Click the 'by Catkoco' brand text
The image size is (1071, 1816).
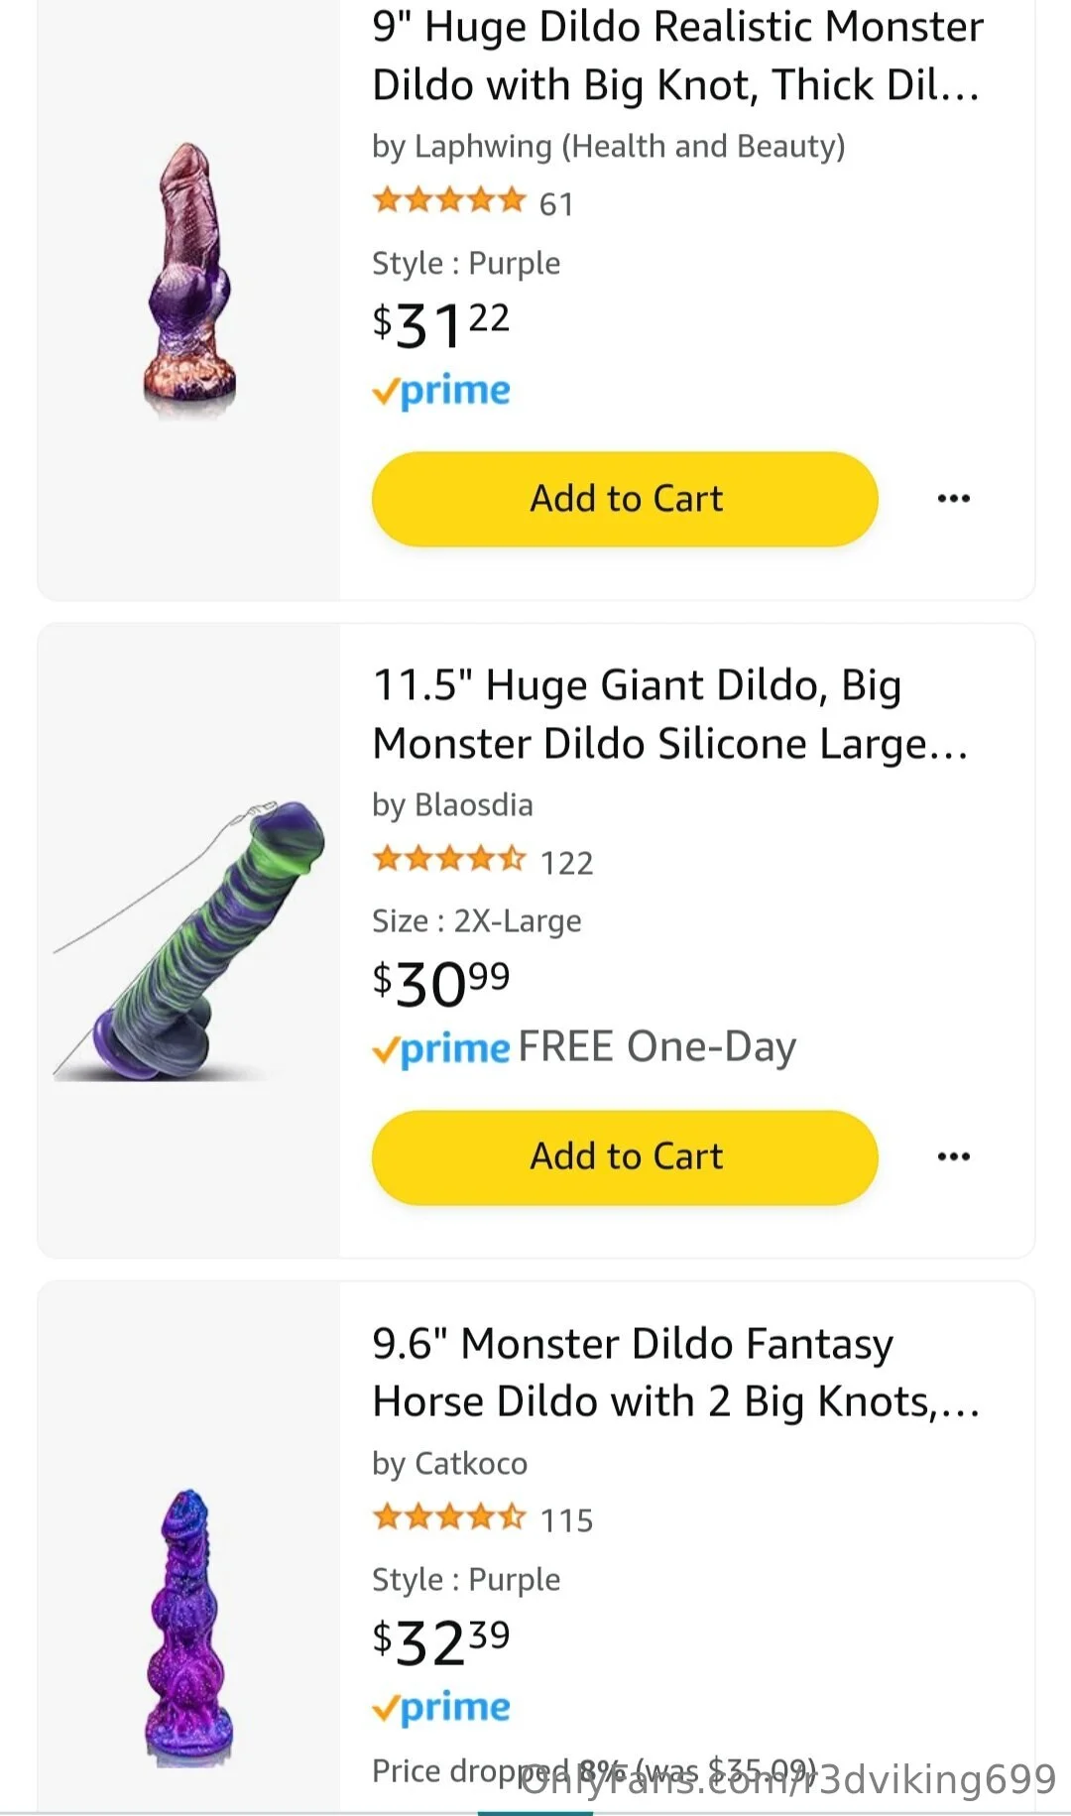tap(449, 1463)
